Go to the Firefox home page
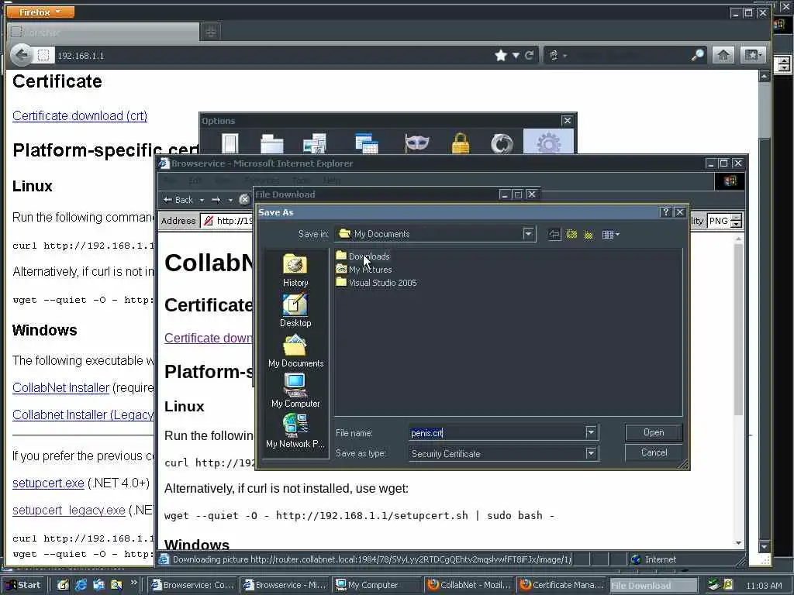 723,55
